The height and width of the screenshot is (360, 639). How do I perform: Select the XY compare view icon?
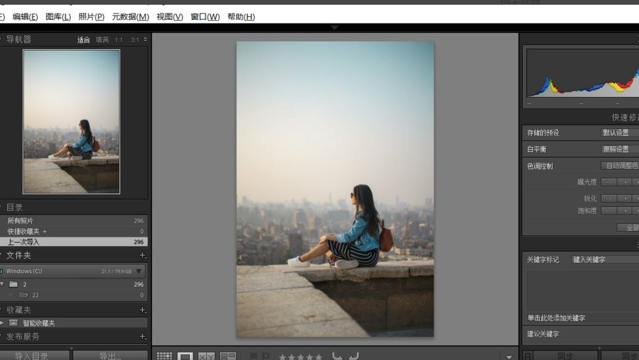(206, 356)
